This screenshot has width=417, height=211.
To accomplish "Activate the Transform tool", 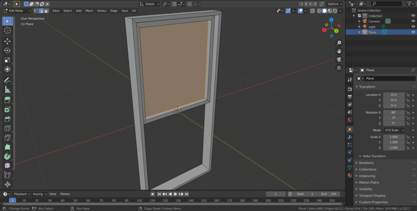I will click(x=7, y=69).
